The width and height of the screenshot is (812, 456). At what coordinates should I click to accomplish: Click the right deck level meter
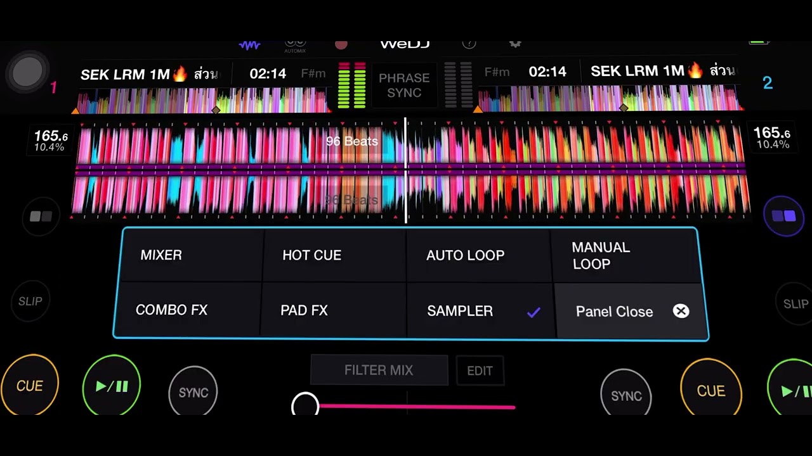point(458,85)
